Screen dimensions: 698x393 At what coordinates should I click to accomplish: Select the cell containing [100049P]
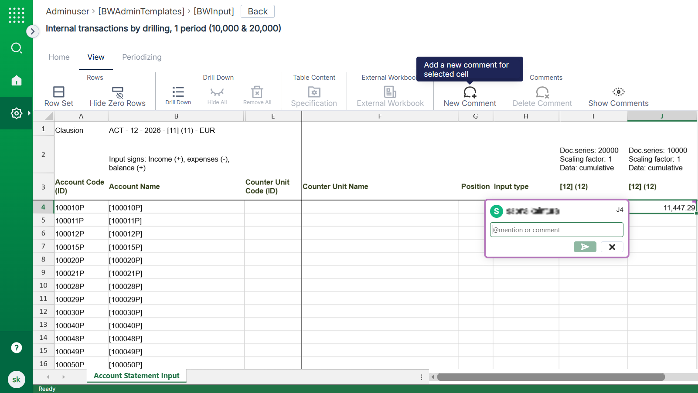pos(176,352)
